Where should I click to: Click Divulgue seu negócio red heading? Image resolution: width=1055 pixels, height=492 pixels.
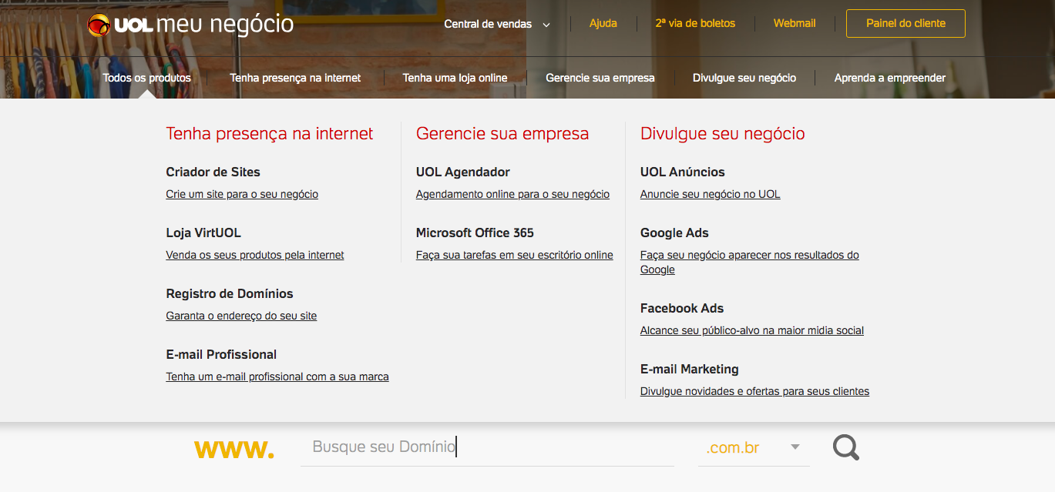[723, 133]
